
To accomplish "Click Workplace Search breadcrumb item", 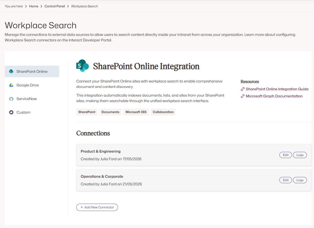I will point(84,6).
